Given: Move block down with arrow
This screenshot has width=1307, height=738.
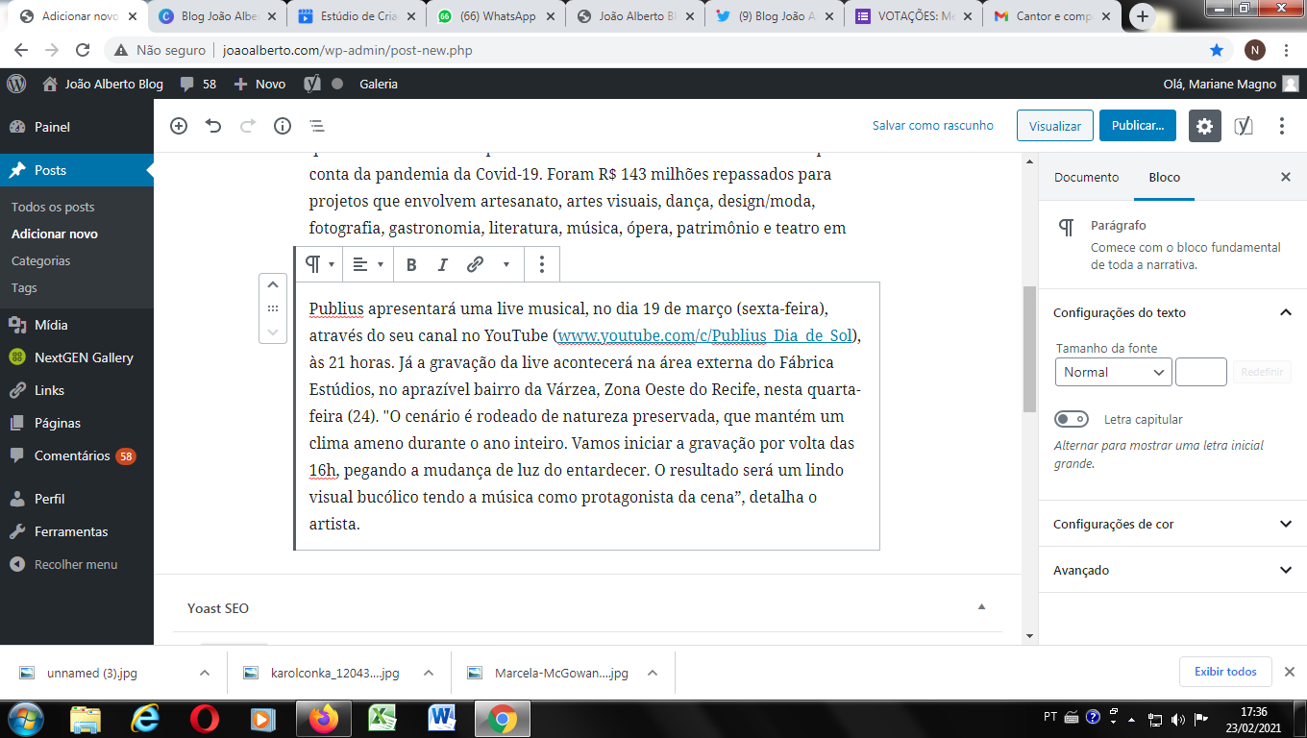Looking at the screenshot, I should point(273,332).
